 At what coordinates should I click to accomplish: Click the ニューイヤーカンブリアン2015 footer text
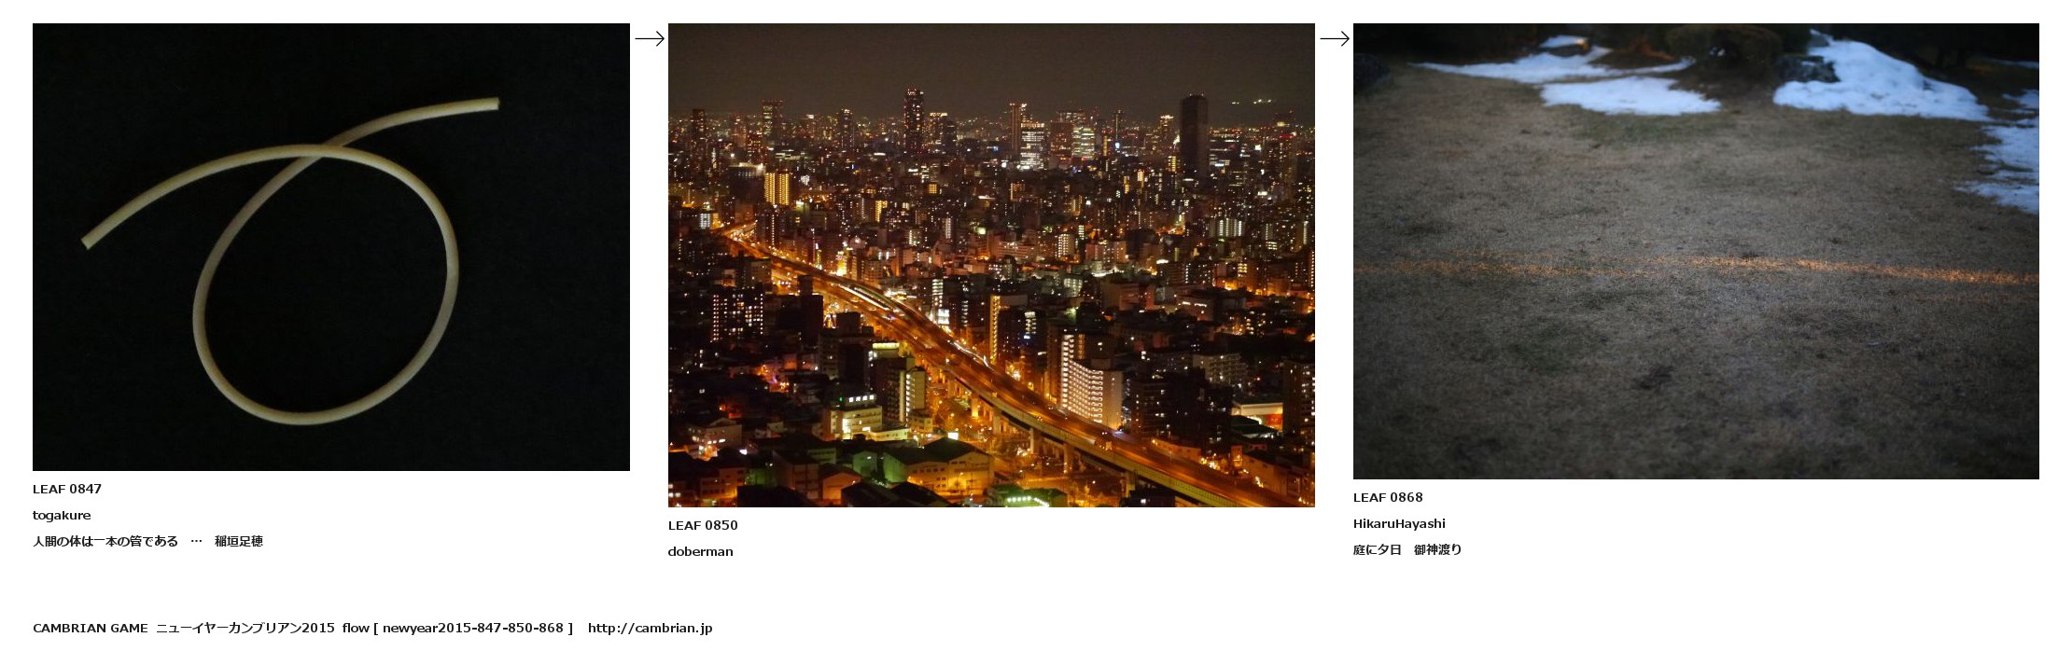[245, 628]
